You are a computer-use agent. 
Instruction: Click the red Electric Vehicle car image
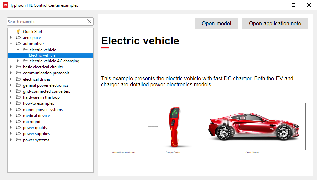pos(254,126)
